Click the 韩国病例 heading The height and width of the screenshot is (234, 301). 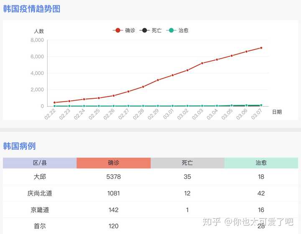click(x=19, y=146)
